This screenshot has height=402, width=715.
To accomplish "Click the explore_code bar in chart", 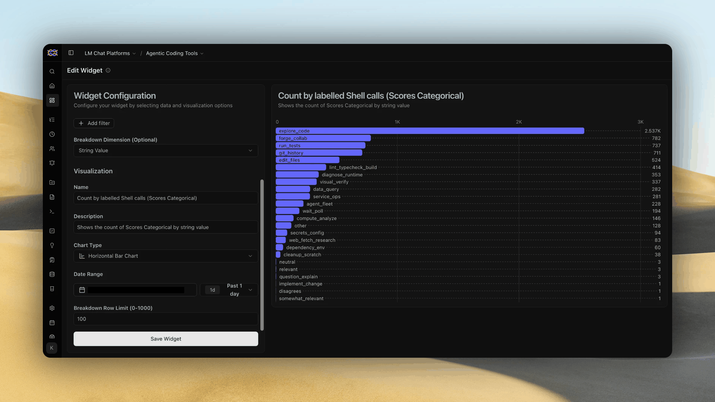I will coord(430,131).
